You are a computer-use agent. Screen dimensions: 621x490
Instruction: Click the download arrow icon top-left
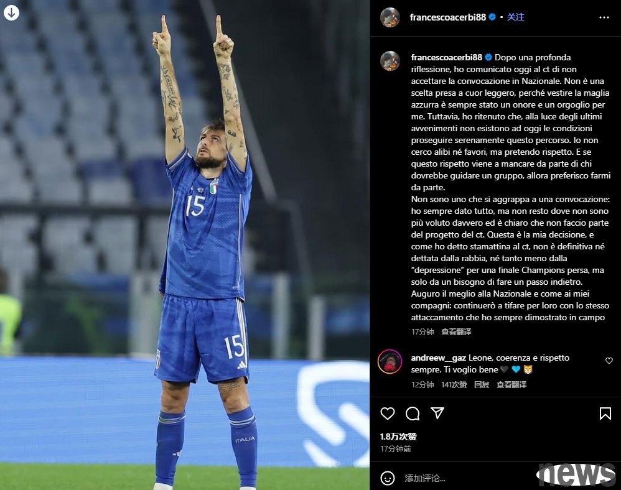coord(11,12)
